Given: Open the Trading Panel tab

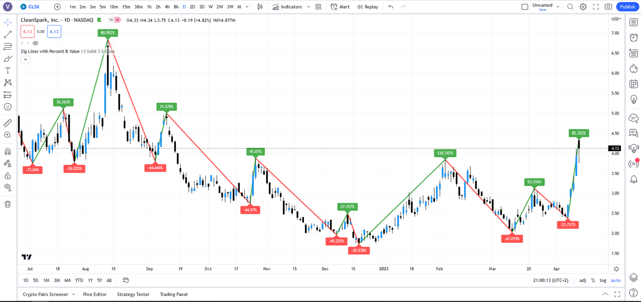Looking at the screenshot, I should pyautogui.click(x=174, y=294).
